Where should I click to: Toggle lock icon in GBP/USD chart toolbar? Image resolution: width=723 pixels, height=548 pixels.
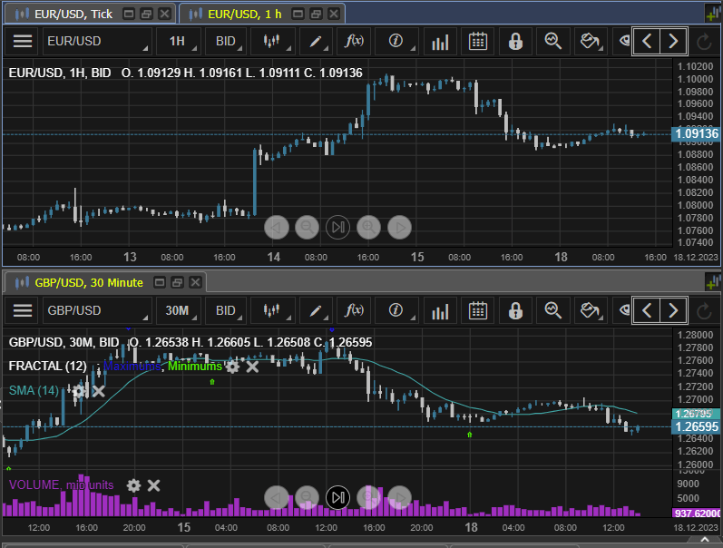[515, 310]
